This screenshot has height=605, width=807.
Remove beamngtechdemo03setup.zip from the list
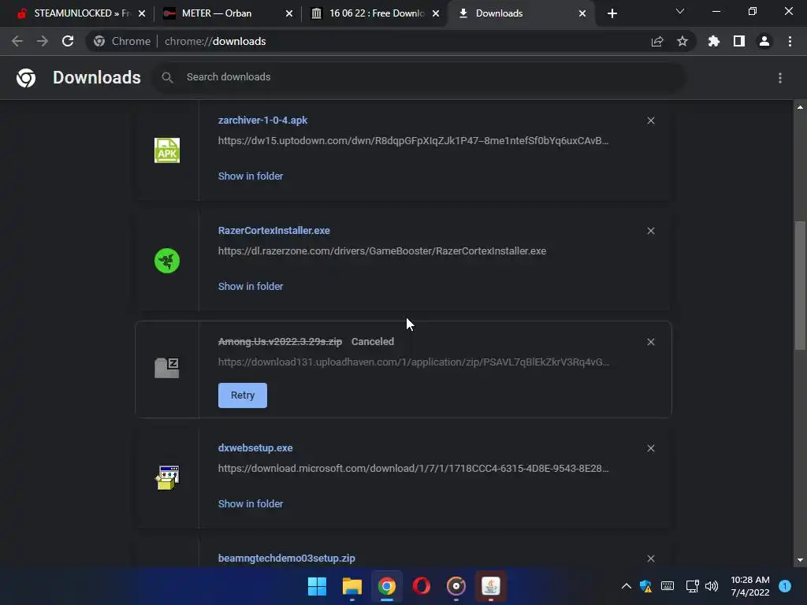(651, 559)
